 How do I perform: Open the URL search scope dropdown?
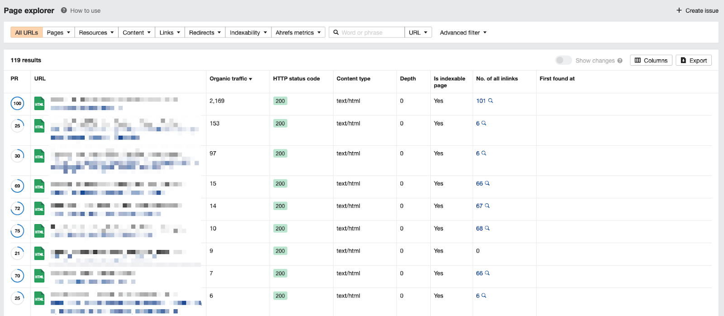point(418,33)
